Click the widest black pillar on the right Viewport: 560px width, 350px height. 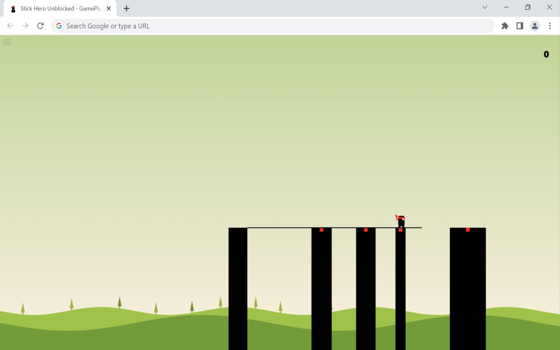[468, 289]
